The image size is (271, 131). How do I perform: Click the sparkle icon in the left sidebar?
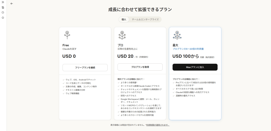[x=3, y=2]
